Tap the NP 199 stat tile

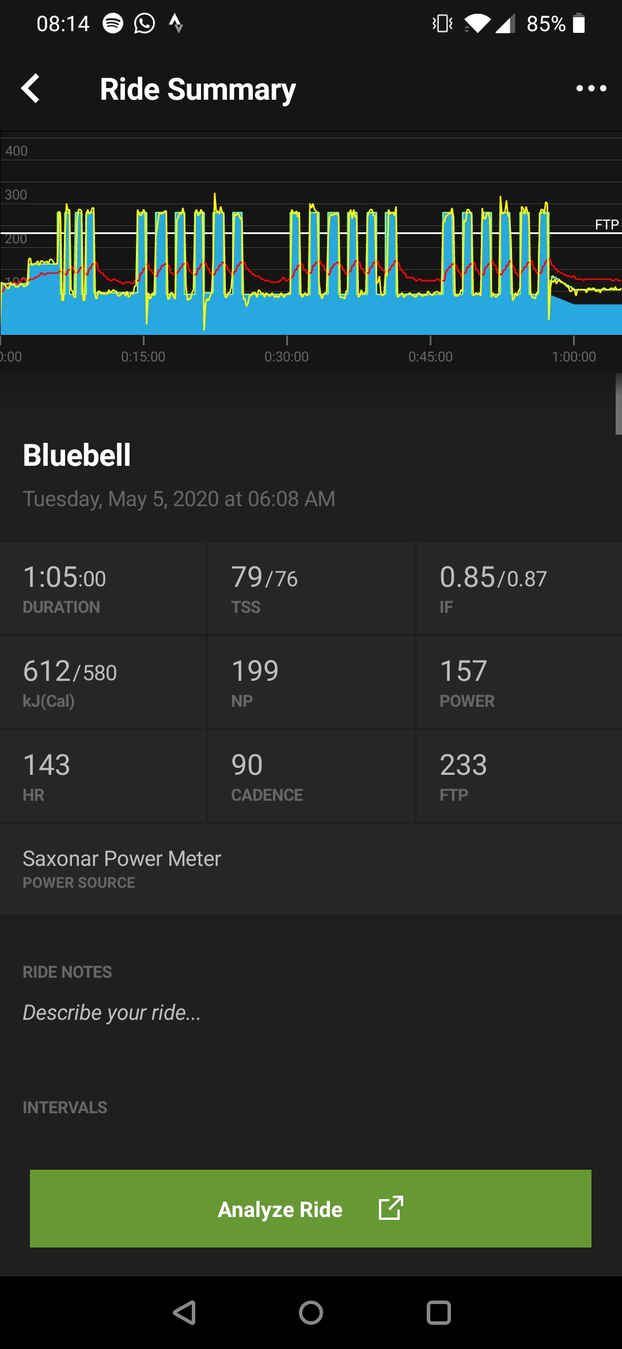pos(311,682)
